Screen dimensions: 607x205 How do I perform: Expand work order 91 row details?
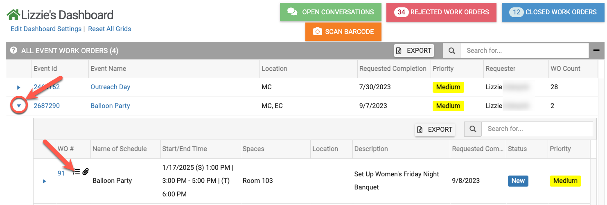[x=45, y=181]
